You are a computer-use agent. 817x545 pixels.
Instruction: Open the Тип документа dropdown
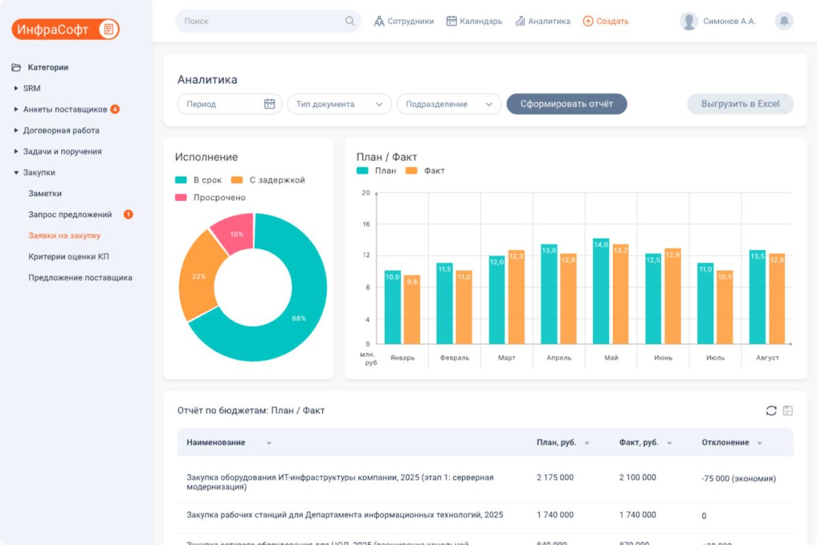(339, 104)
